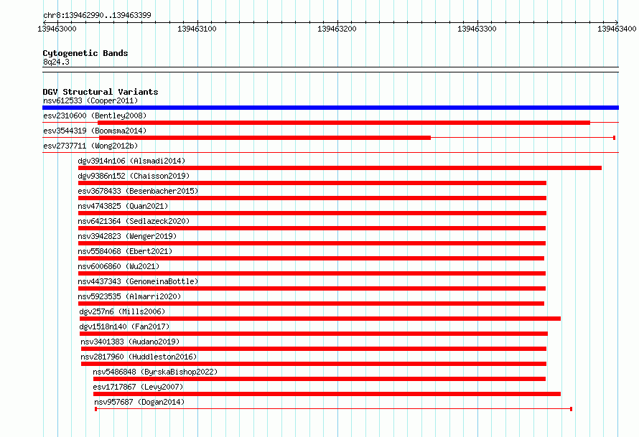Click the Cytogenetic Bands track title
This screenshot has width=639, height=437.
click(x=85, y=53)
